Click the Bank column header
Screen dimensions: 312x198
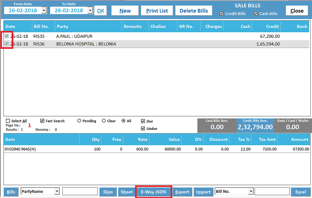click(x=295, y=26)
